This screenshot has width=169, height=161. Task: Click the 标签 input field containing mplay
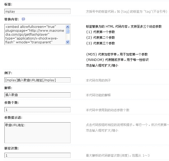coord(37,11)
